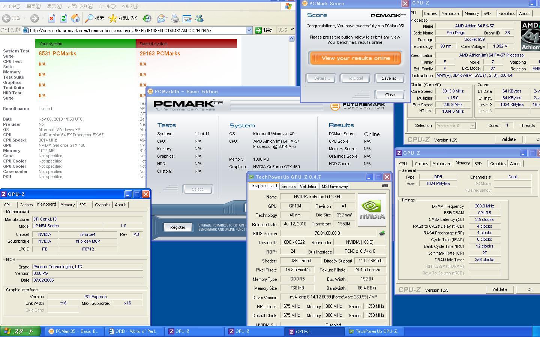540x337 pixels.
Task: Open Favorites with the star icon
Action: (x=112, y=18)
